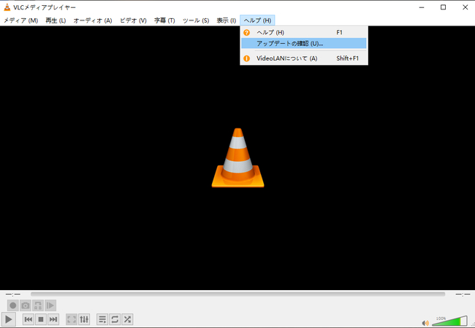
Task: Open the ビデオ (V) menu
Action: [133, 20]
